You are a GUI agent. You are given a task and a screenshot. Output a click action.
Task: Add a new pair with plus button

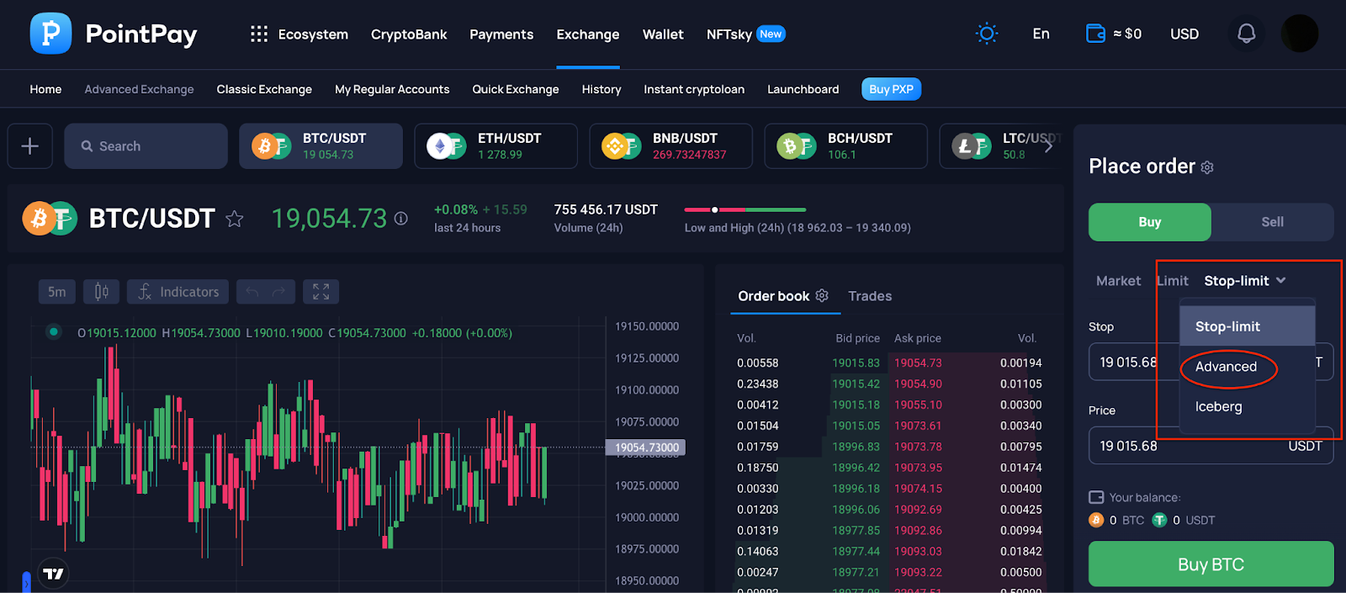[30, 146]
